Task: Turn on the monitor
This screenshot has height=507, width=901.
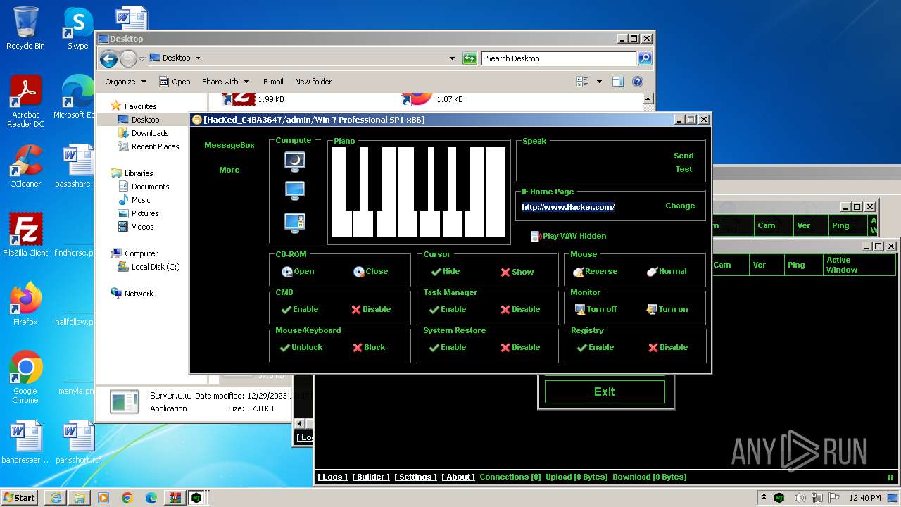Action: (667, 309)
